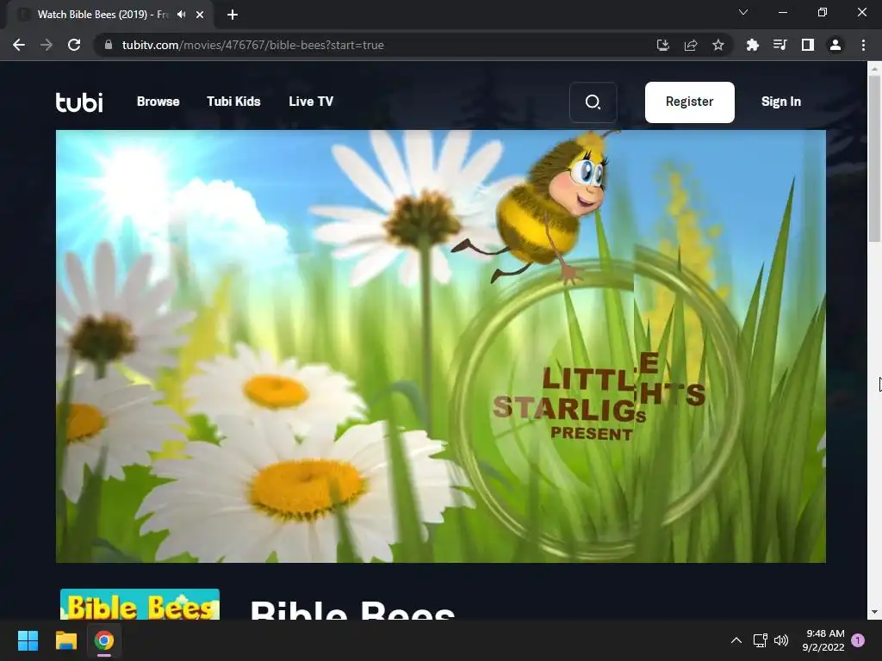Go to Tubi Kids section
This screenshot has width=882, height=661.
(x=233, y=102)
